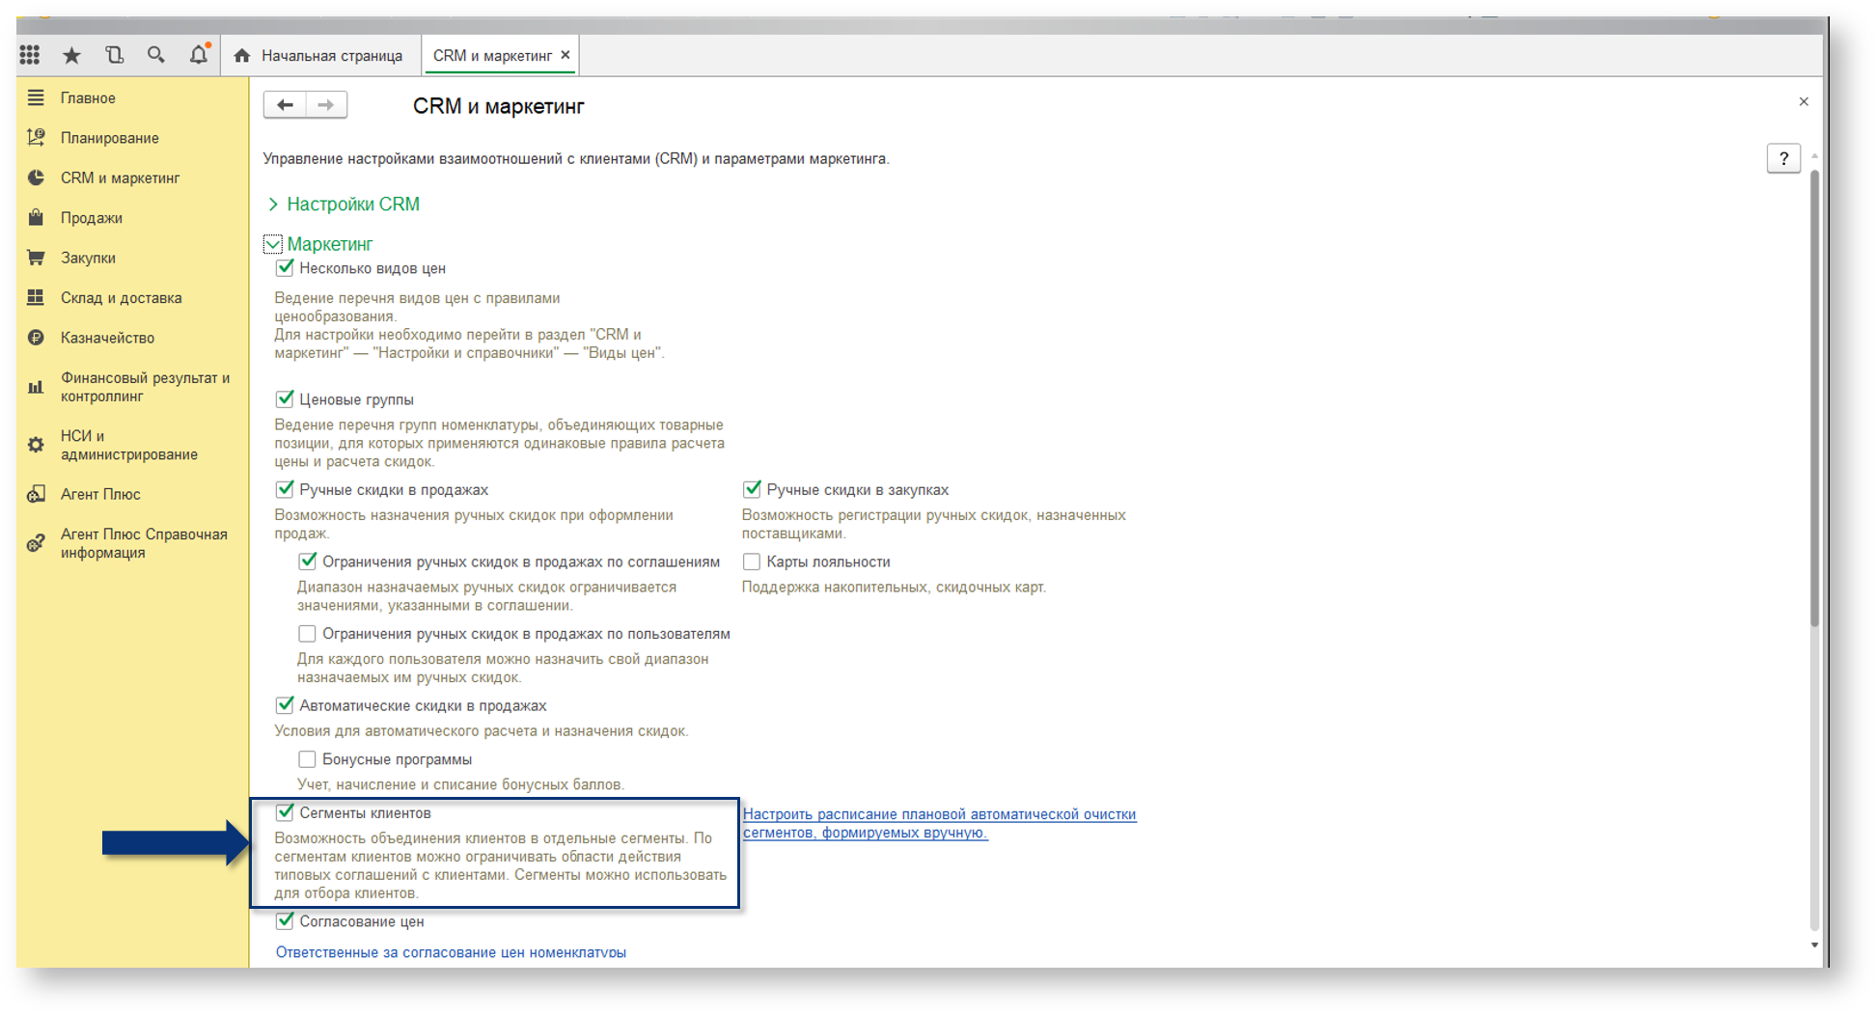Viewport: 1876px width, 1014px height.
Task: Enable Бонусные программы checkbox
Action: pos(307,759)
